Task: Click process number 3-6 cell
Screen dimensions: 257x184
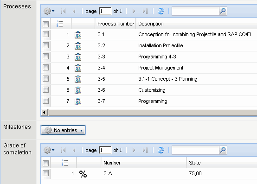Action: pyautogui.click(x=101, y=90)
